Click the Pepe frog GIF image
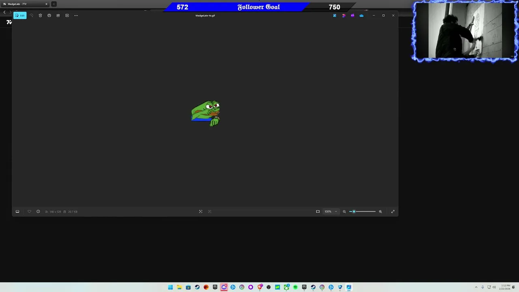 (x=206, y=114)
